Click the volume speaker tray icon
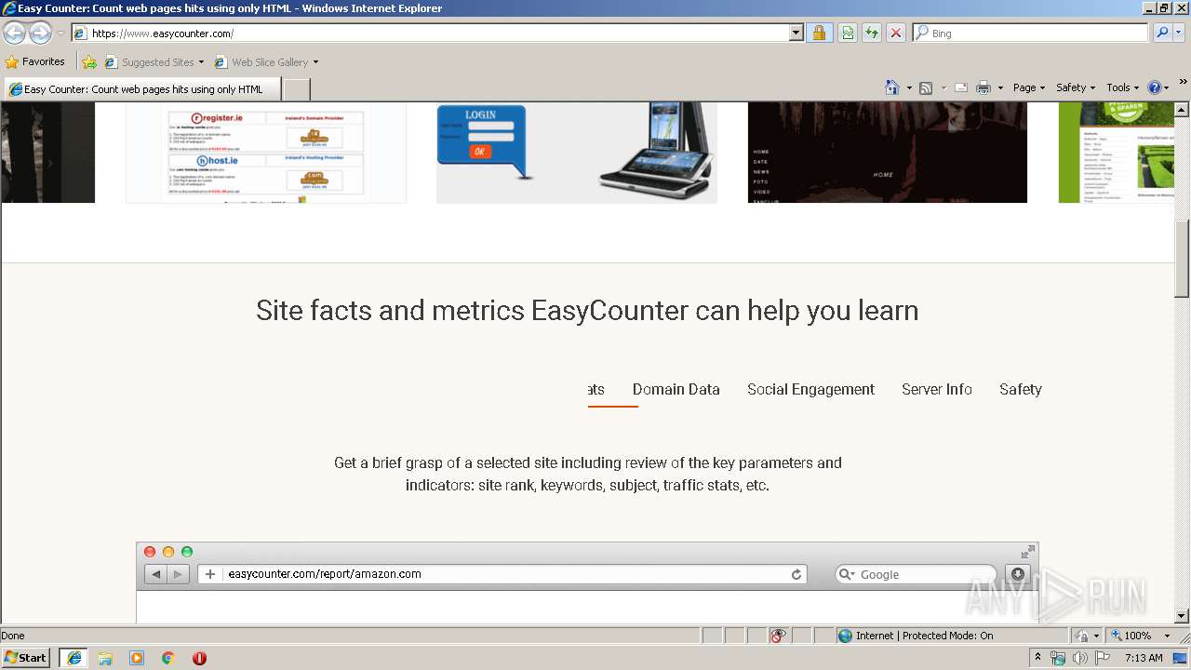The height and width of the screenshot is (670, 1191). [x=1079, y=658]
